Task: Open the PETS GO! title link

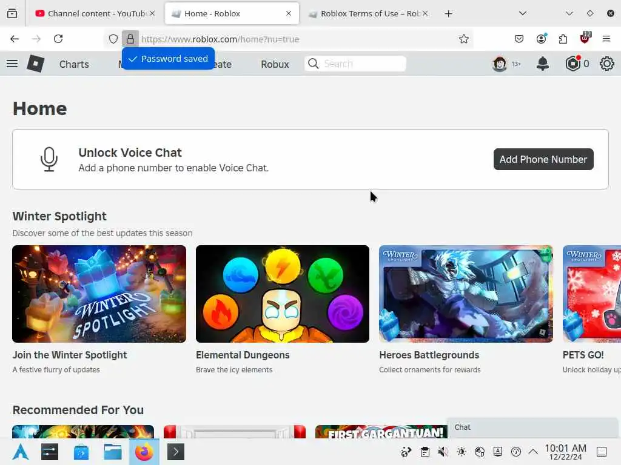Action: pos(583,355)
